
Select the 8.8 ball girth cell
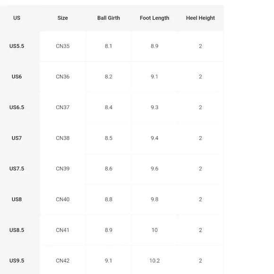[x=109, y=199]
